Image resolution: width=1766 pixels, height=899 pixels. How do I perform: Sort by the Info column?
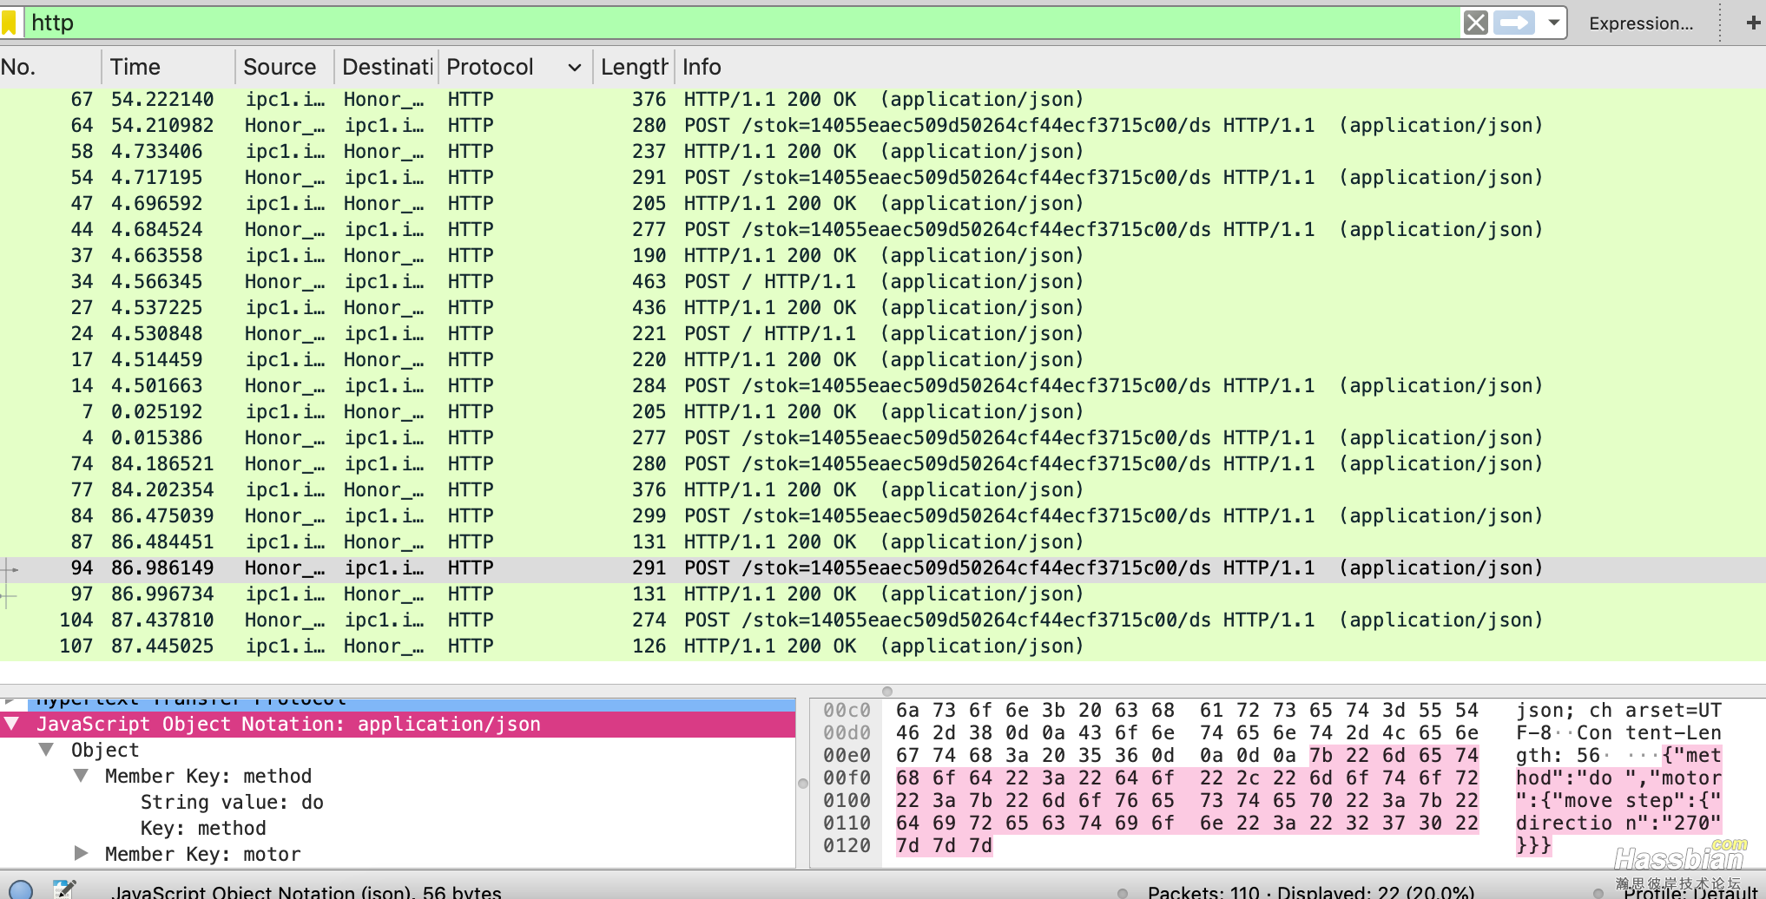pos(1220,67)
